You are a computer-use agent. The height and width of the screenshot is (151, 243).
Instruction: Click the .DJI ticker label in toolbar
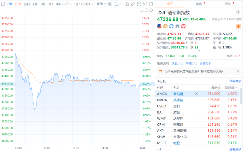pos(9,4)
